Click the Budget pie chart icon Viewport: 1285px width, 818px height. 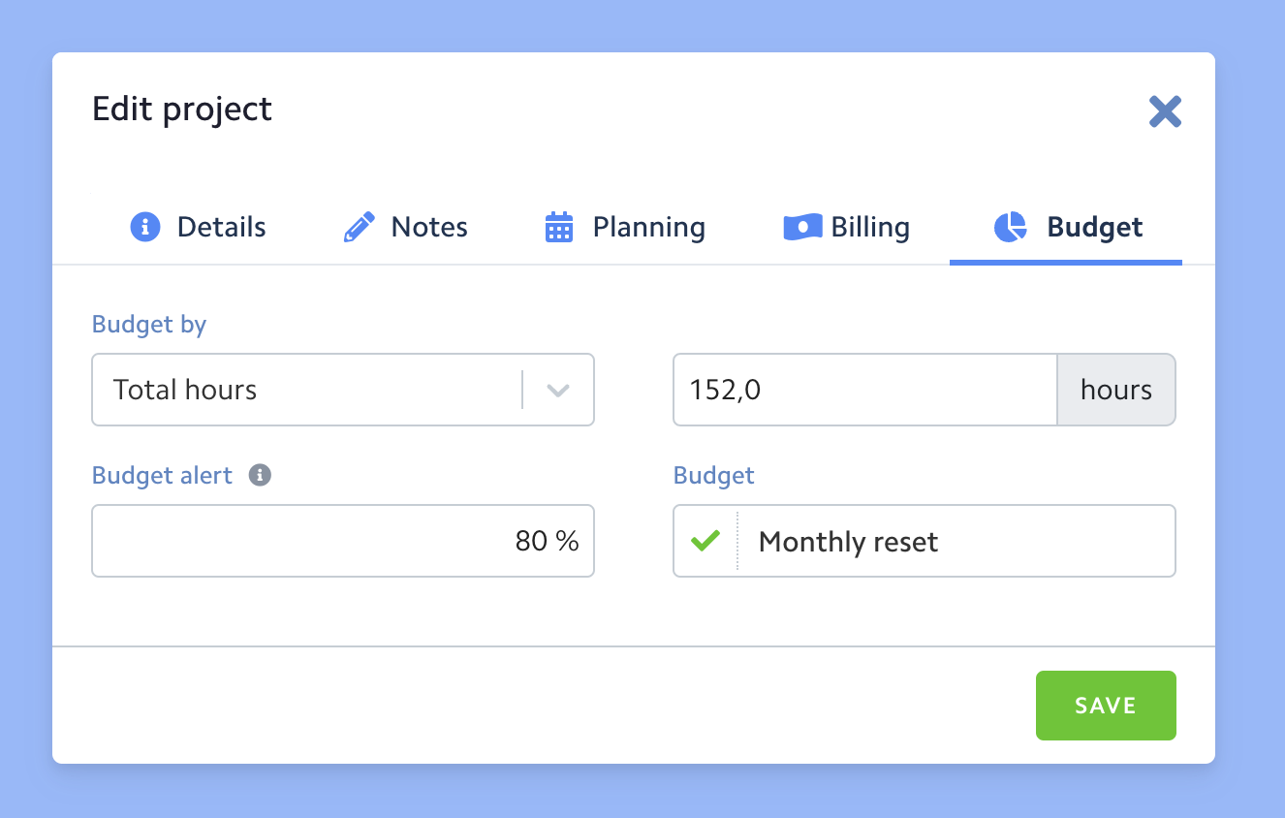click(1010, 227)
